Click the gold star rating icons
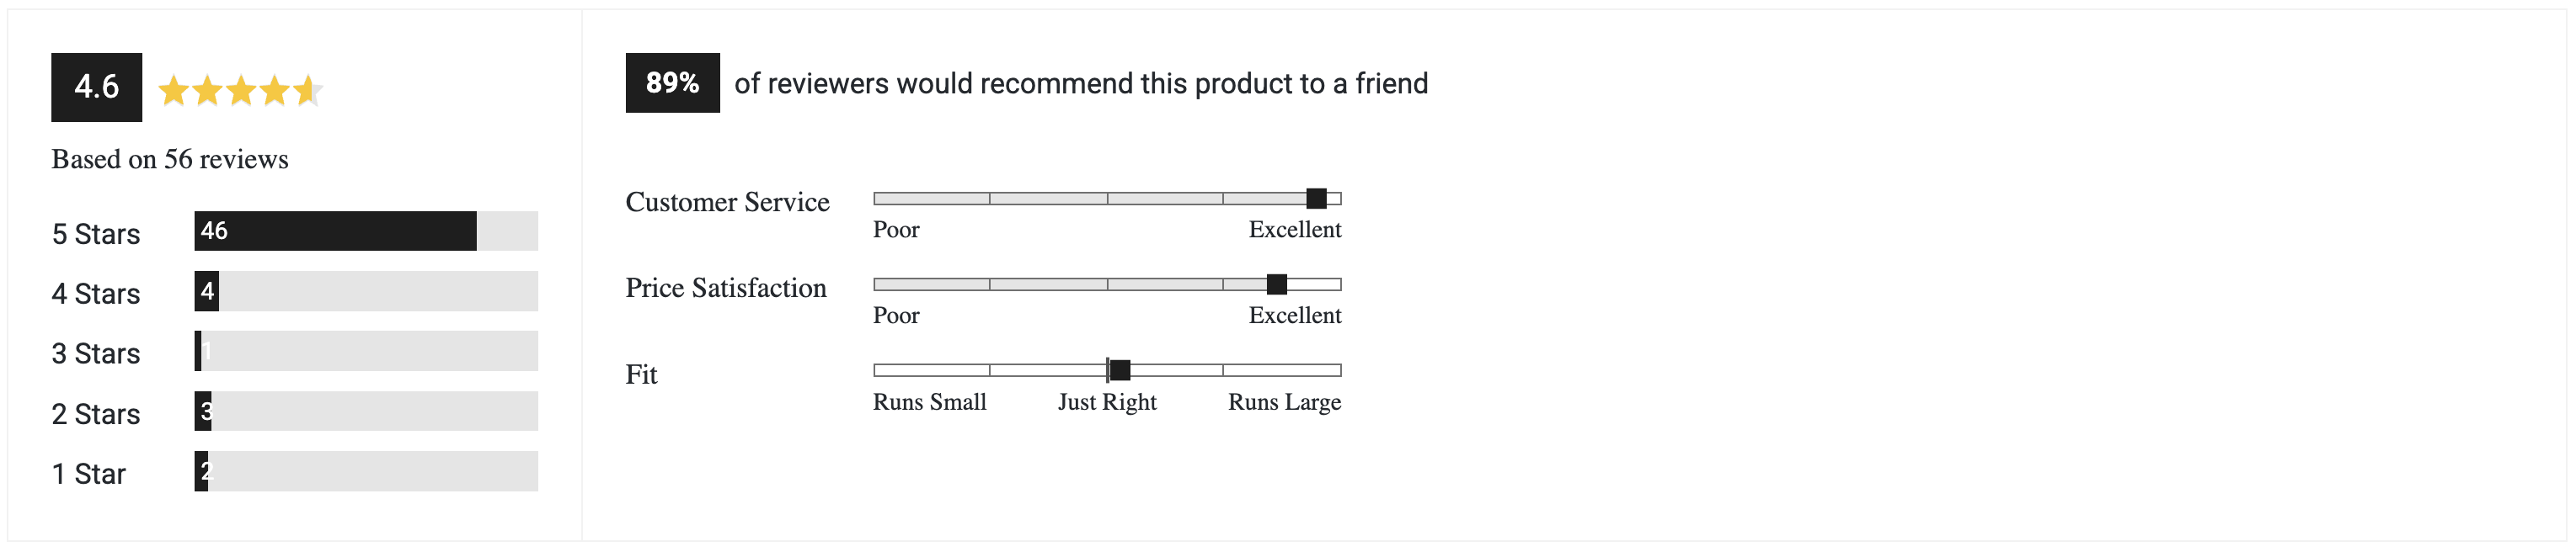The image size is (2576, 552). tap(240, 91)
